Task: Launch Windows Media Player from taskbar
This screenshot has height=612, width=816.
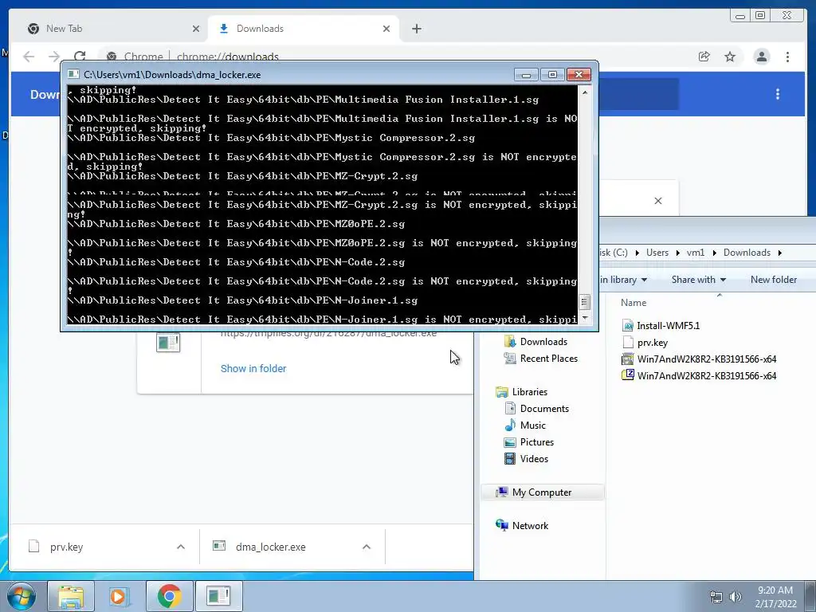Action: [x=119, y=596]
